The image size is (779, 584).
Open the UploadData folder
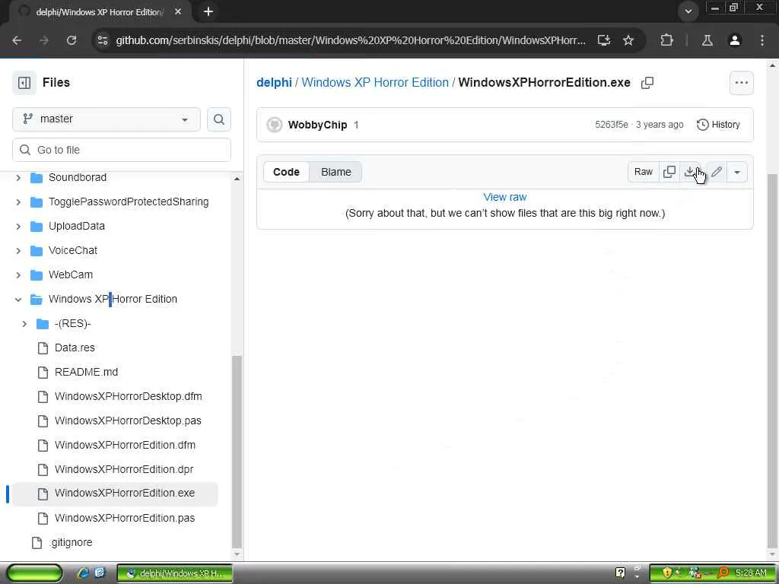pos(77,226)
